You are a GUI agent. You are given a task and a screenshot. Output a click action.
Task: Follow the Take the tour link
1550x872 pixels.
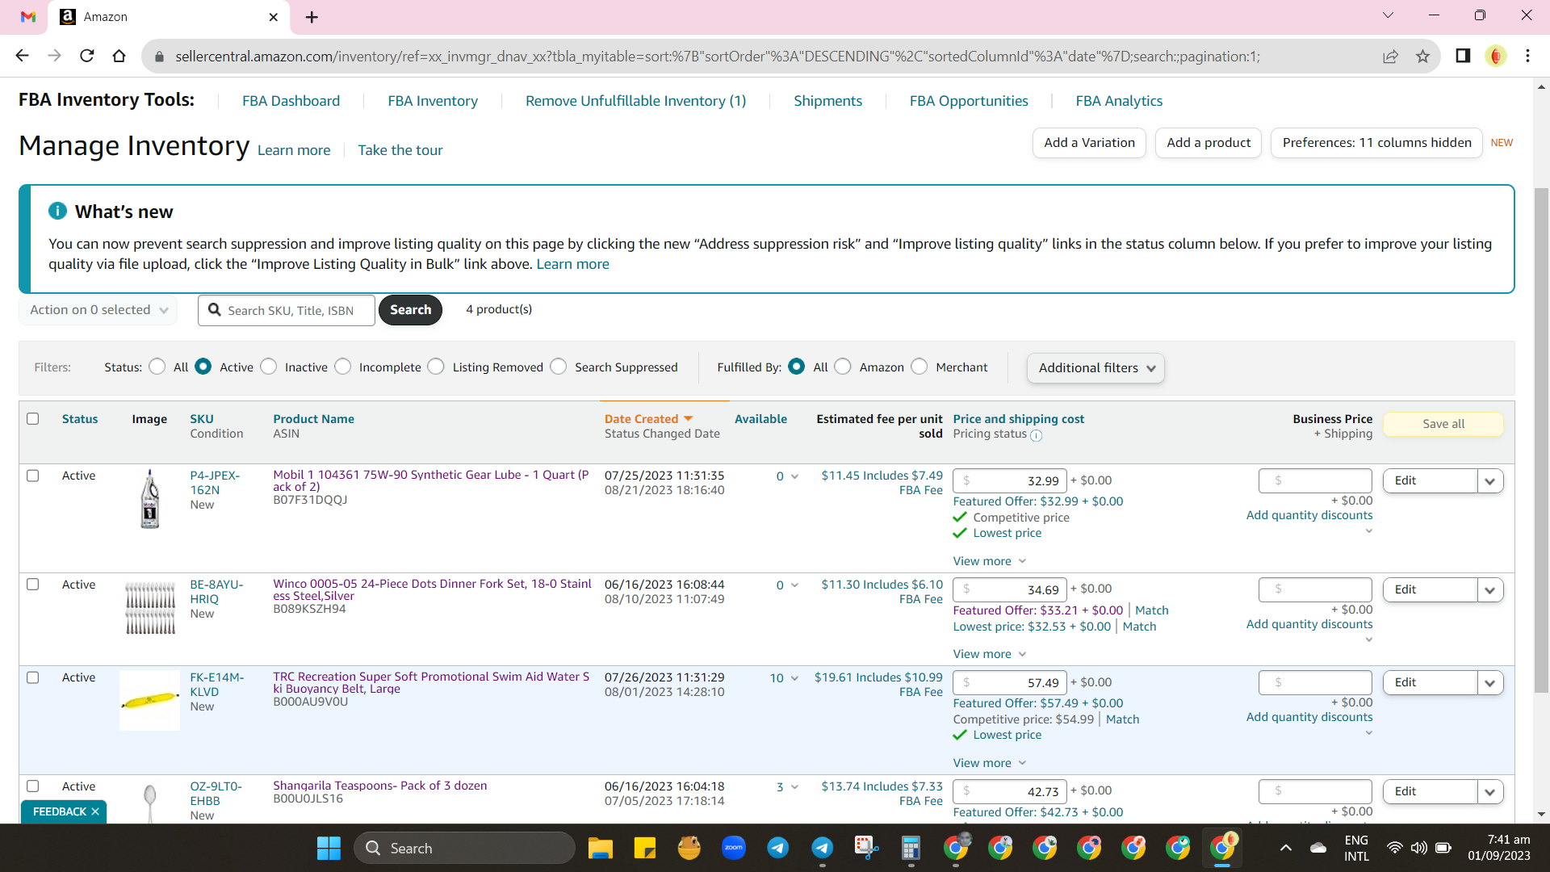point(400,150)
